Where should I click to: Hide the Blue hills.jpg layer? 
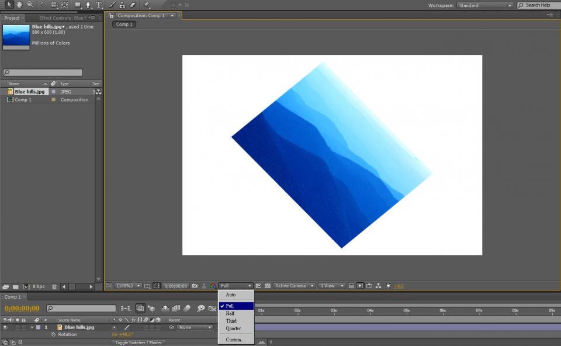click(5, 327)
